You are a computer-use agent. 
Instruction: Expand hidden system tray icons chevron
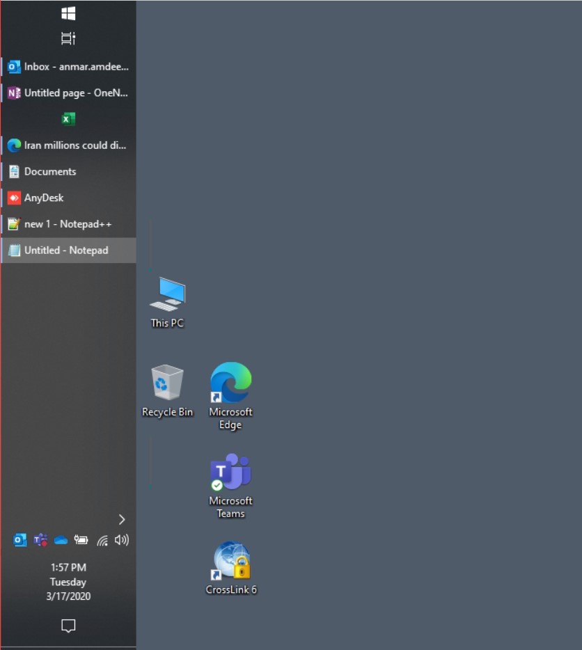pyautogui.click(x=122, y=519)
